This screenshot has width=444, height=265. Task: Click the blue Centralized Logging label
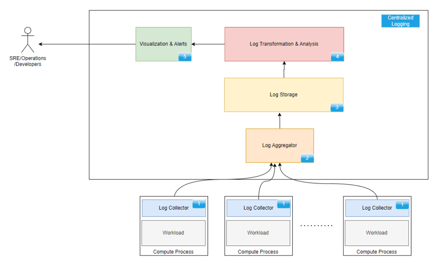point(400,21)
